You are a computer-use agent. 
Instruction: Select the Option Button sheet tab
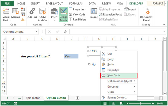56,98
